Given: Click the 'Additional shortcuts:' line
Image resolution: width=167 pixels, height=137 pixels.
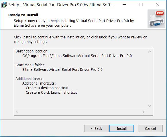Looking at the screenshot, I should (x=39, y=83).
